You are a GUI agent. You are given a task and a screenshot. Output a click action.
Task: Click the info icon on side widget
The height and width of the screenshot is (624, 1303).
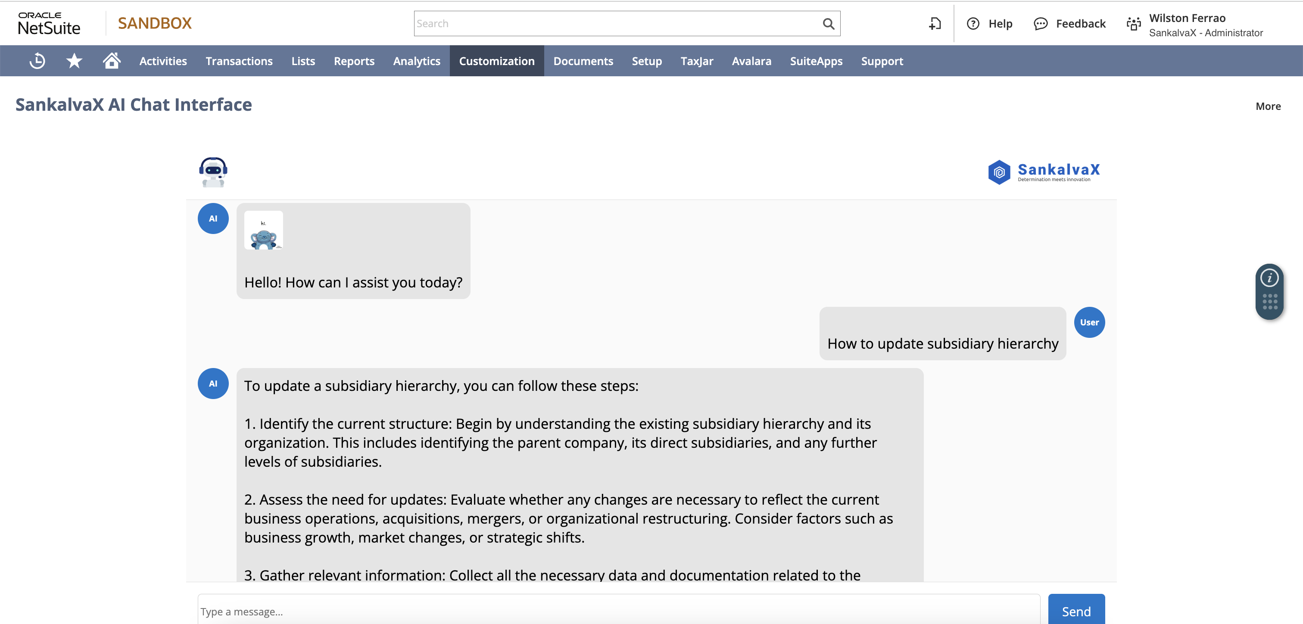click(1269, 278)
